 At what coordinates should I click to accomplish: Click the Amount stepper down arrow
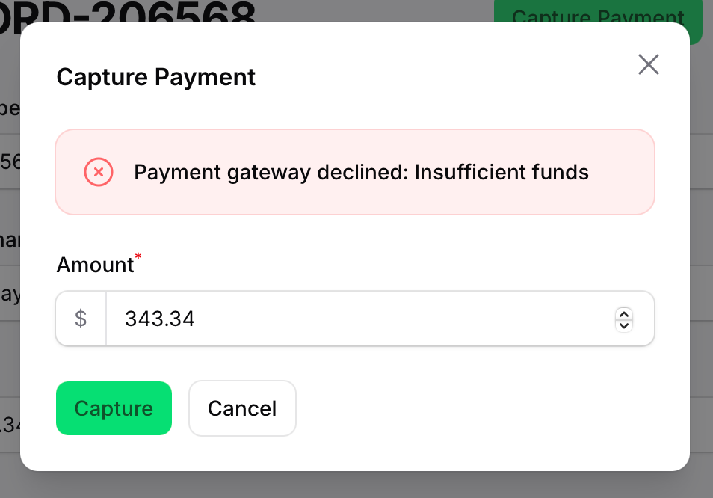click(623, 325)
